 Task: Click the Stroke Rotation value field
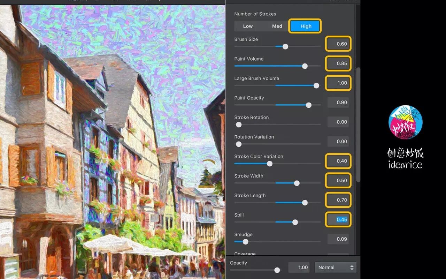pos(338,122)
